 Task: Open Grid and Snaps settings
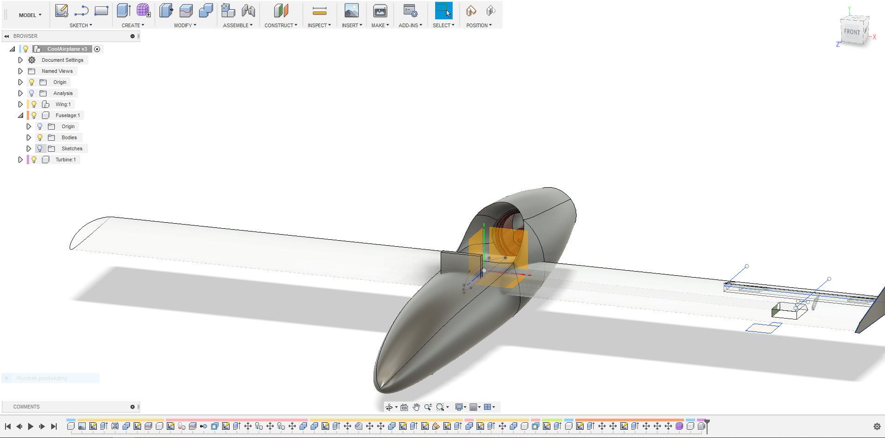(473, 407)
